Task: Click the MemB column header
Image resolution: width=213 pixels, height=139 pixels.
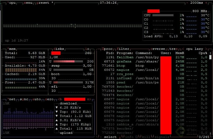Action: (180, 53)
